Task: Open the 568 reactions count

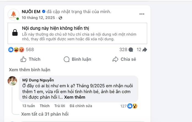Action: 30,50
